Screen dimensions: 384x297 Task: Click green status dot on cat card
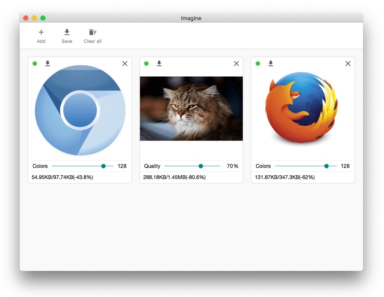(146, 64)
